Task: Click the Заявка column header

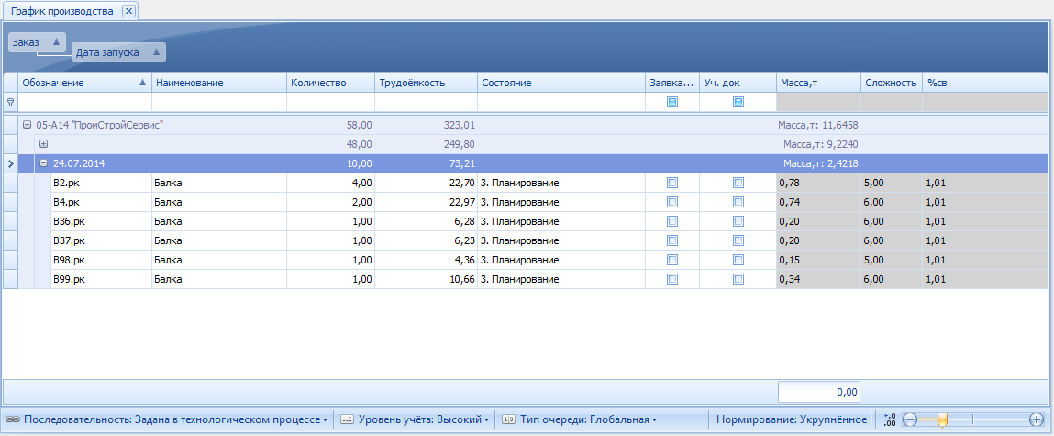Action: click(672, 83)
